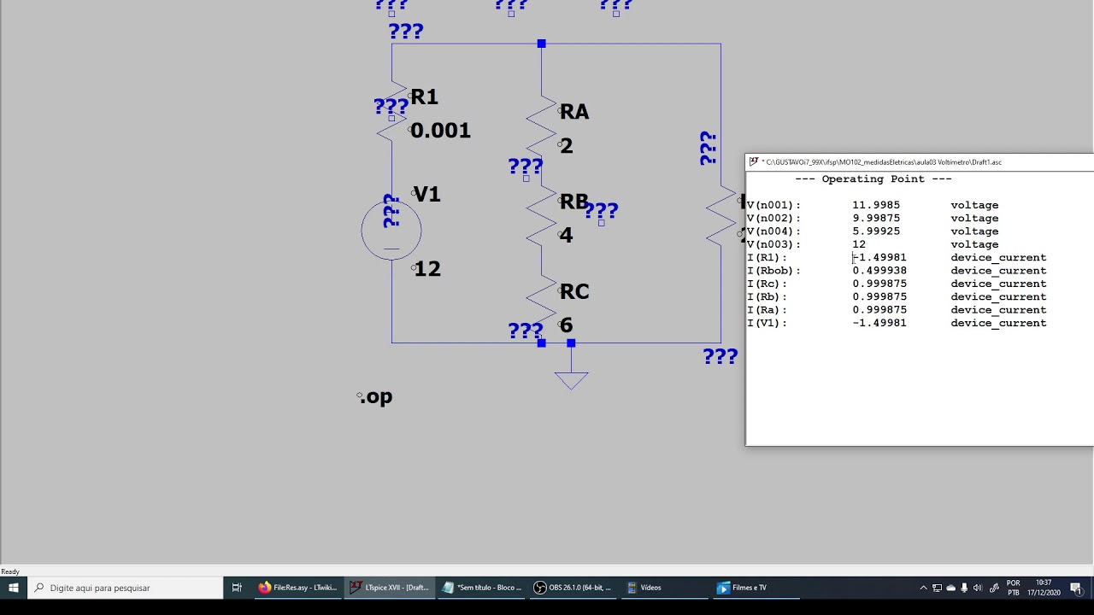Open the Windows Start menu
The image size is (1094, 615).
coord(14,588)
